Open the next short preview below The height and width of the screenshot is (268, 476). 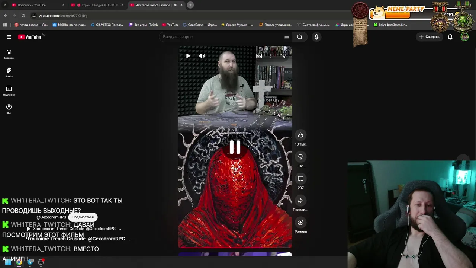click(x=235, y=255)
